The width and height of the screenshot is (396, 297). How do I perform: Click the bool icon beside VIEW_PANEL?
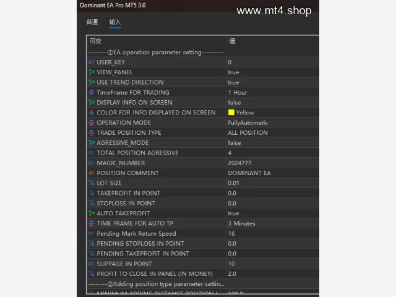(91, 72)
